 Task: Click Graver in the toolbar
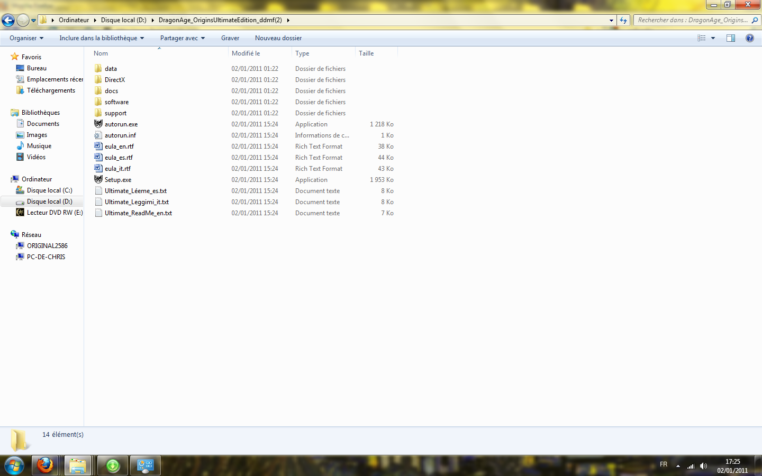tap(230, 38)
